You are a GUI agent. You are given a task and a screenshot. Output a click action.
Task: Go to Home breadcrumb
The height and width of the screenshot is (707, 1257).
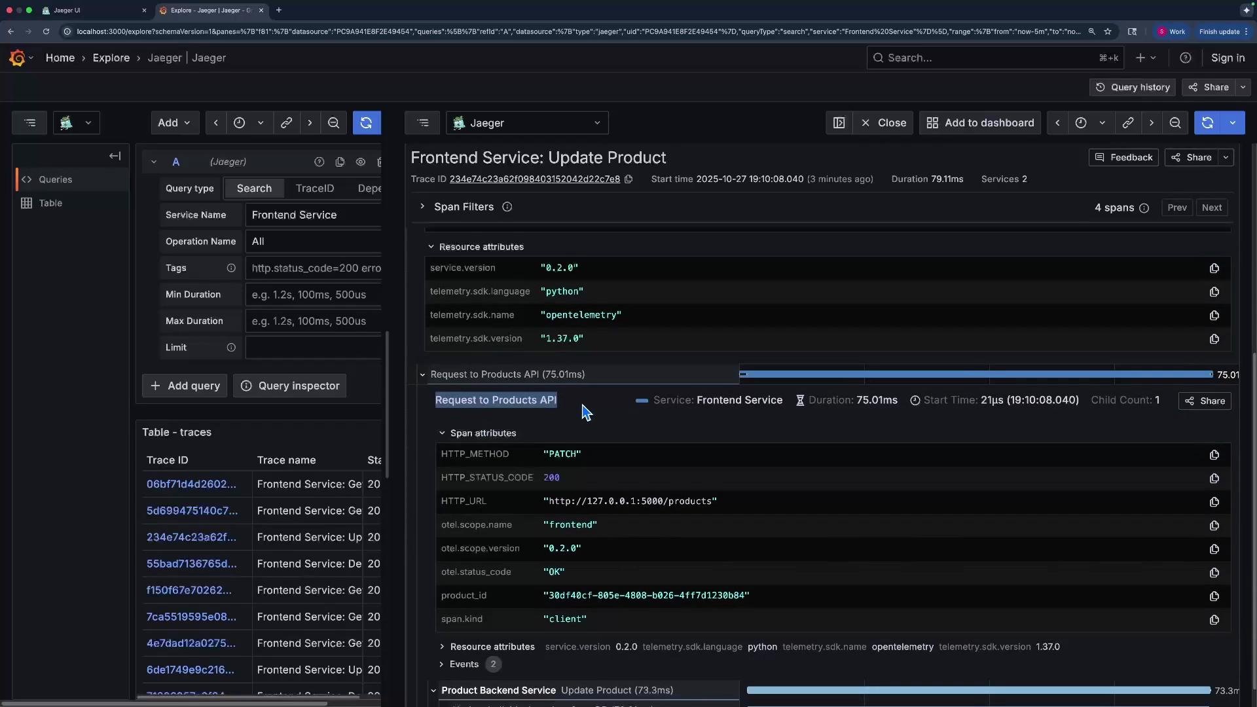click(x=60, y=58)
